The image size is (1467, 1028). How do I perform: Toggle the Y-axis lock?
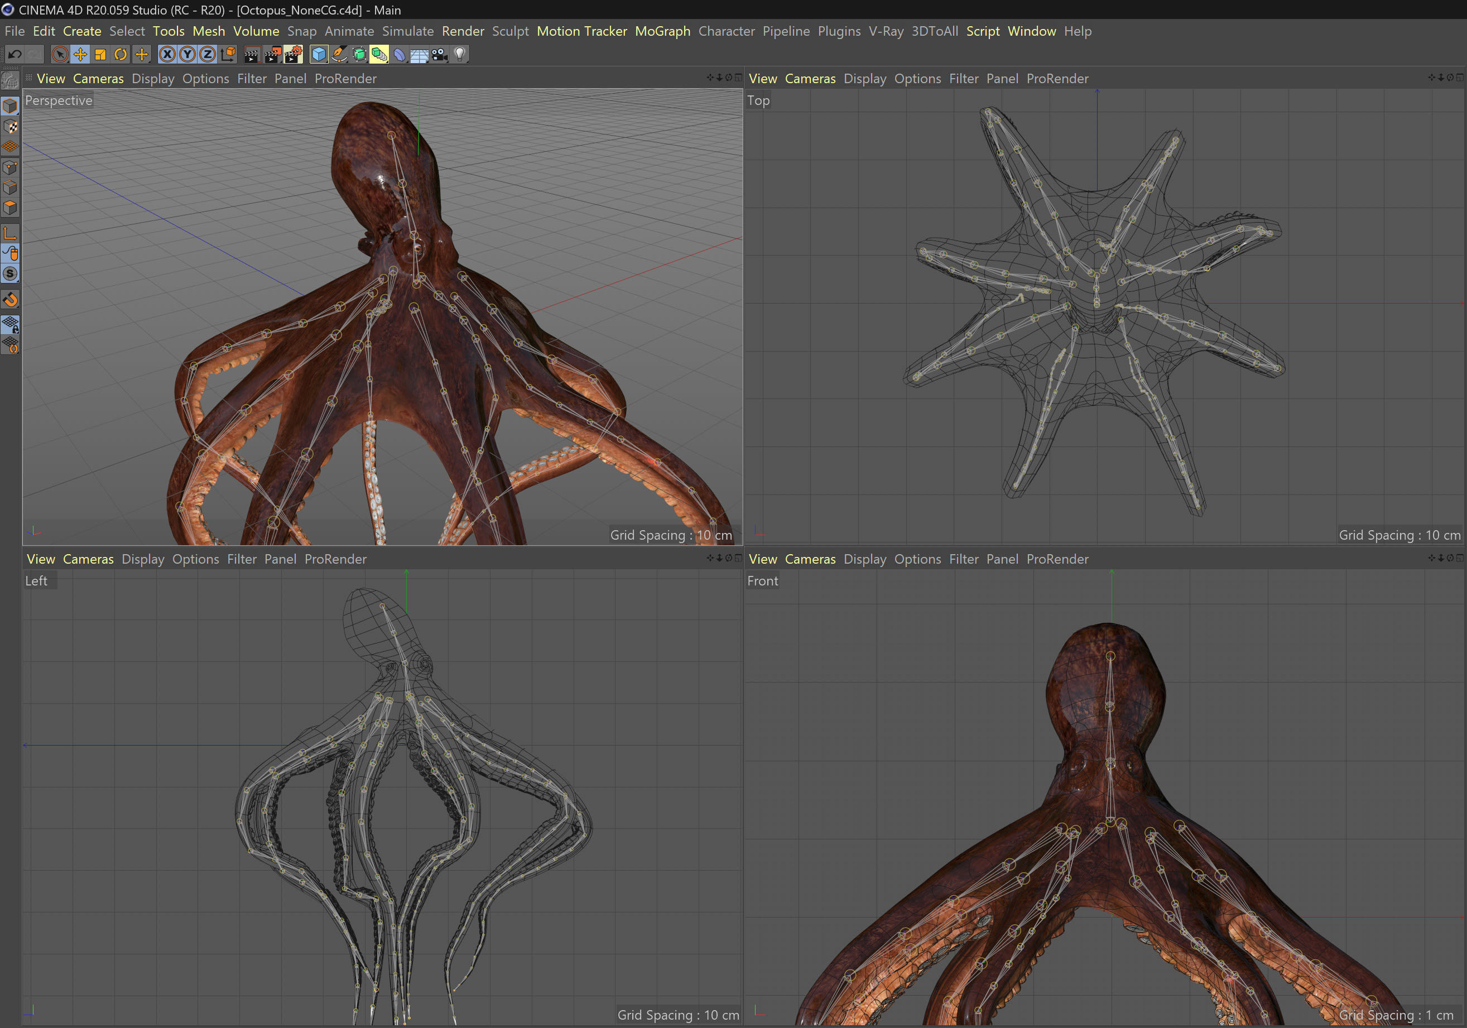click(187, 54)
